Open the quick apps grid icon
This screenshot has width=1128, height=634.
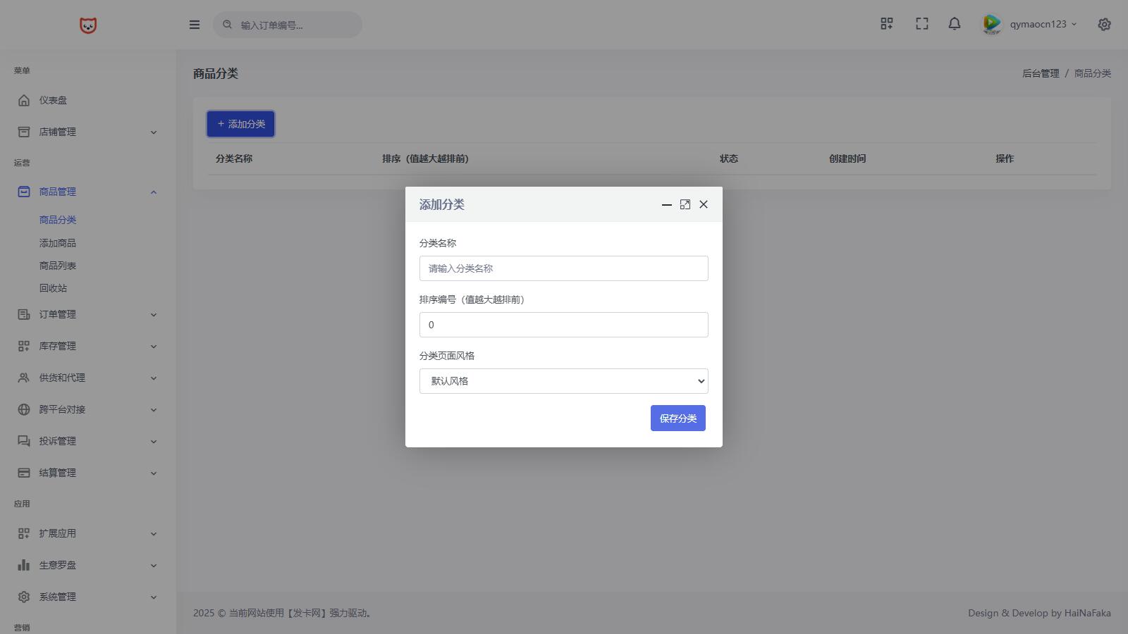886,24
